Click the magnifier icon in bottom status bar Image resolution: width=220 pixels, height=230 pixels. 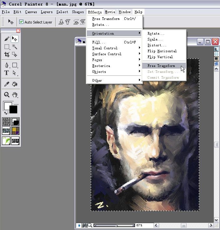pyautogui.click(x=90, y=225)
